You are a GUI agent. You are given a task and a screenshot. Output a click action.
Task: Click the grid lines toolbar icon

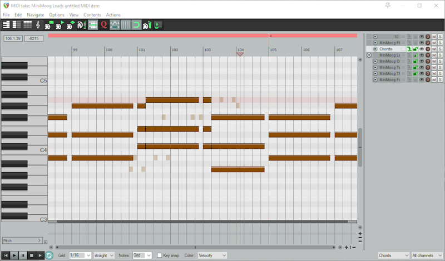[x=126, y=24]
